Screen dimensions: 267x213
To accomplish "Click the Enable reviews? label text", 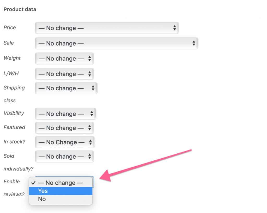I will coord(11,181).
